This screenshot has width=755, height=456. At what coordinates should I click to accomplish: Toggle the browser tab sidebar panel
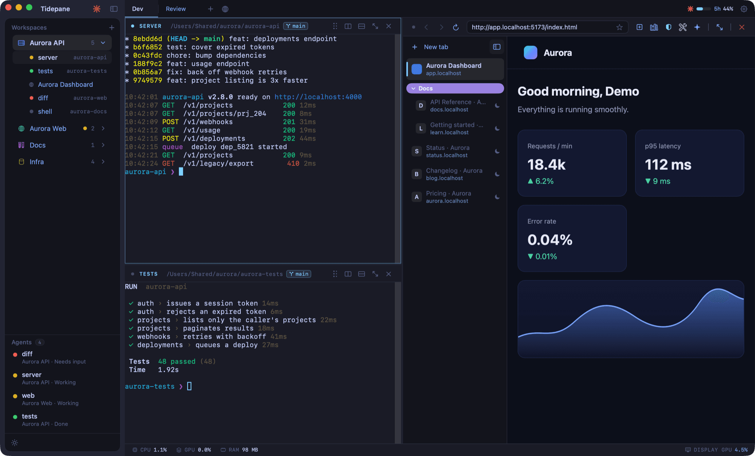pyautogui.click(x=496, y=47)
